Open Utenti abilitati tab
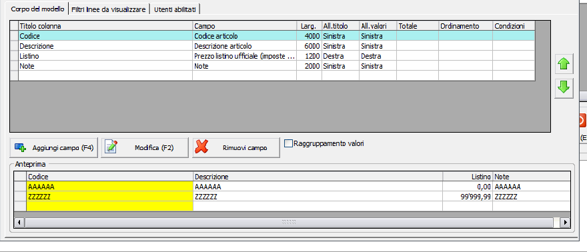587x252 pixels. tap(175, 9)
